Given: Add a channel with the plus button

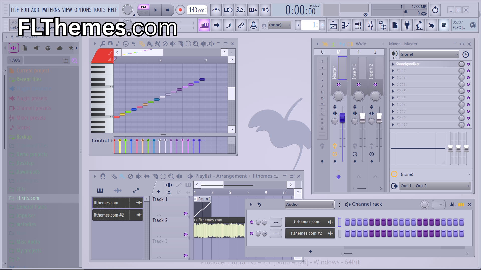Looking at the screenshot, I should 310,251.
